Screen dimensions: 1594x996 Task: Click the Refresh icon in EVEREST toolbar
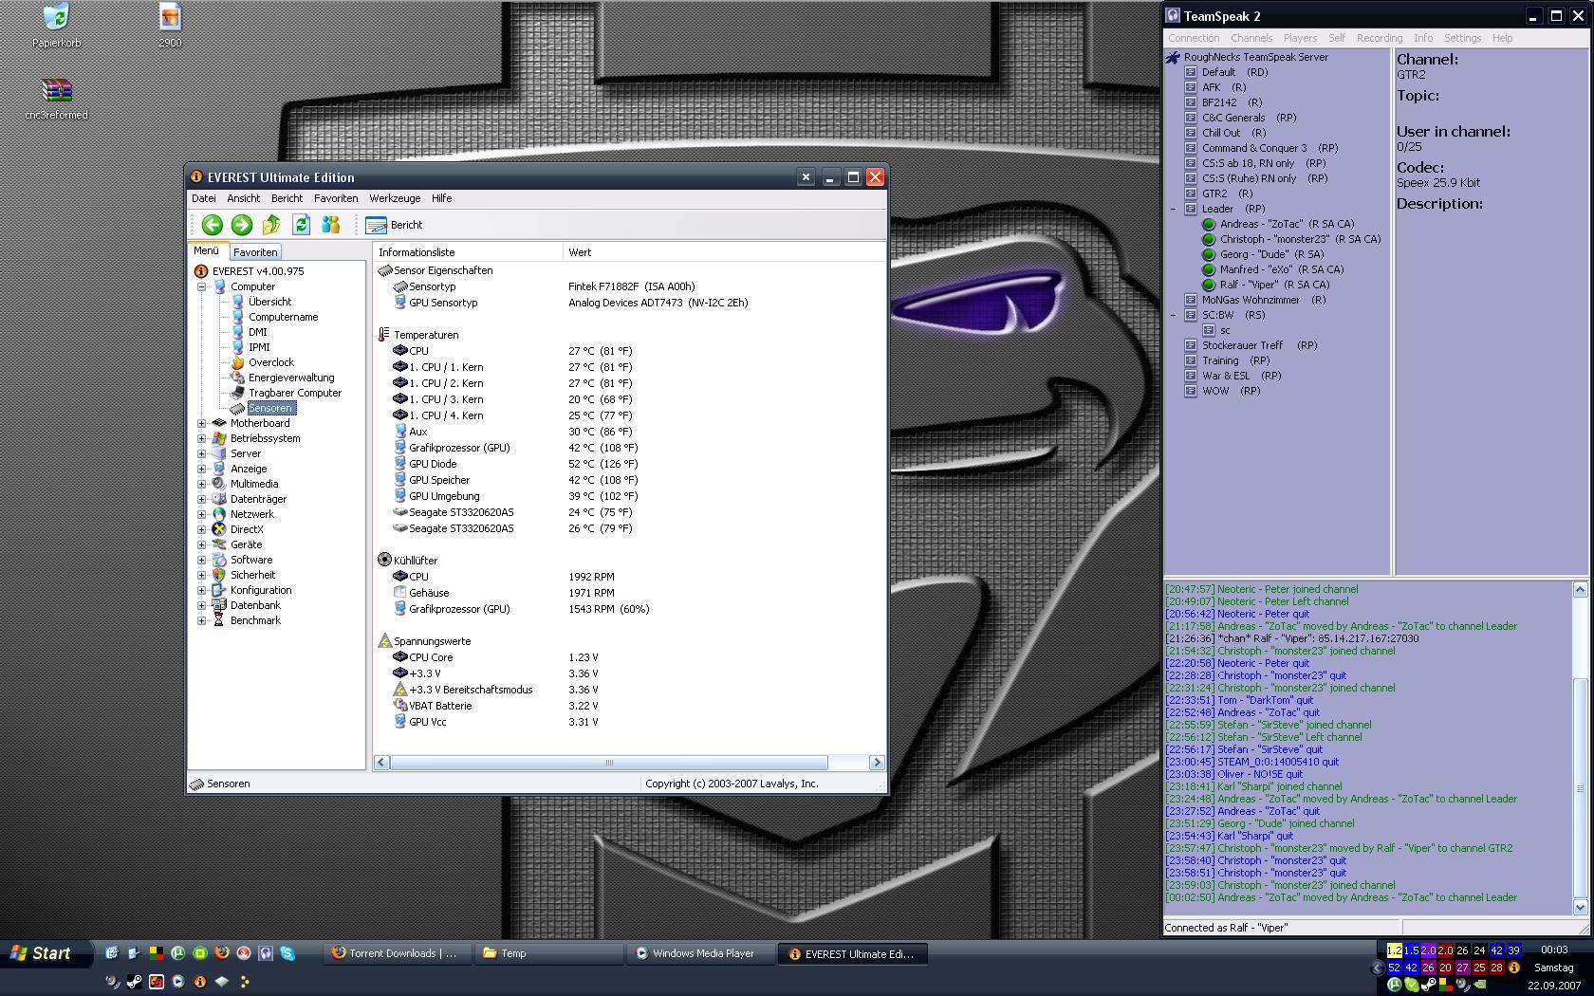point(301,225)
